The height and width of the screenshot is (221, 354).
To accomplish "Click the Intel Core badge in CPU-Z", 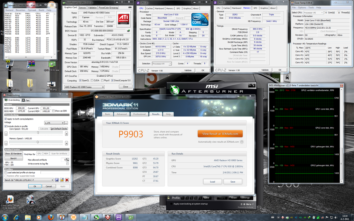I will coord(199,19).
